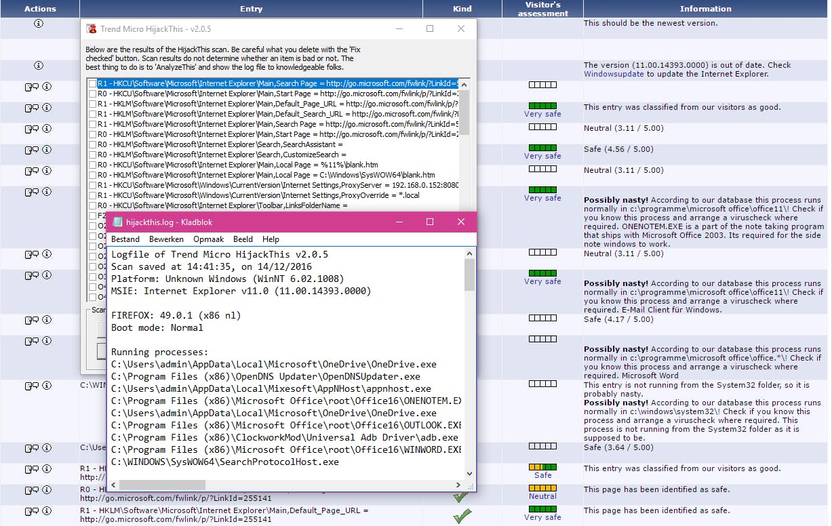
Task: Click the 'Running processes:' line in Kladblok
Action: [160, 352]
